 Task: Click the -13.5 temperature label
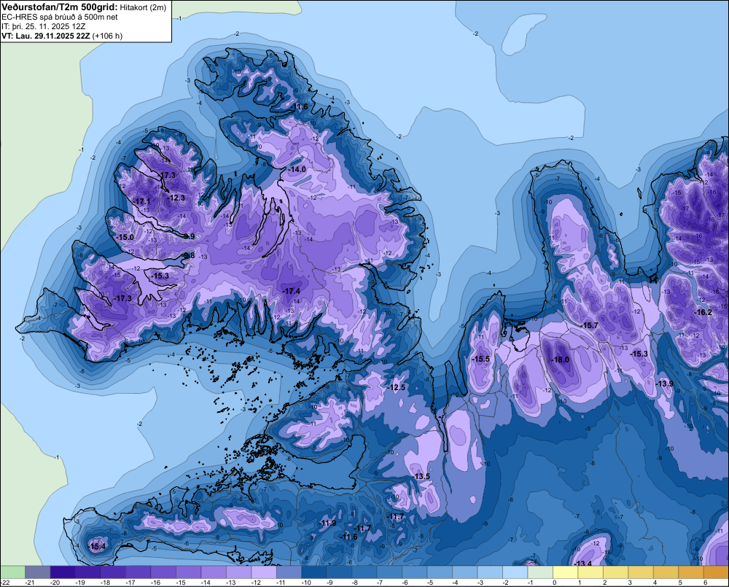(x=421, y=476)
